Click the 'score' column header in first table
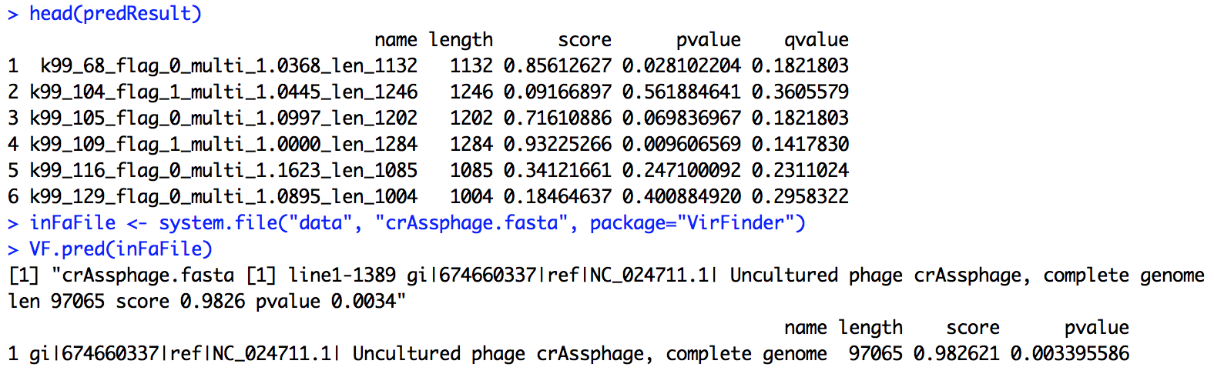1214x374 pixels. (585, 39)
